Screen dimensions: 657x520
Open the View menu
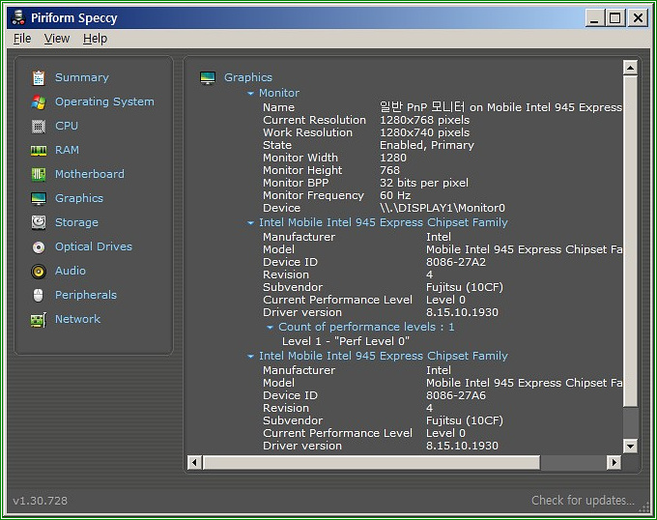(x=57, y=39)
